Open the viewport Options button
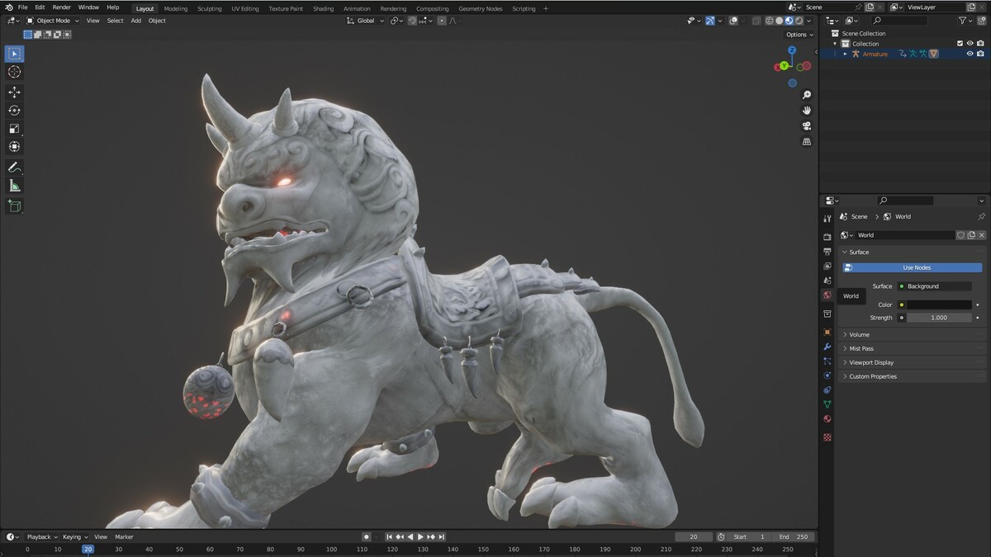The width and height of the screenshot is (991, 557). pyautogui.click(x=799, y=35)
